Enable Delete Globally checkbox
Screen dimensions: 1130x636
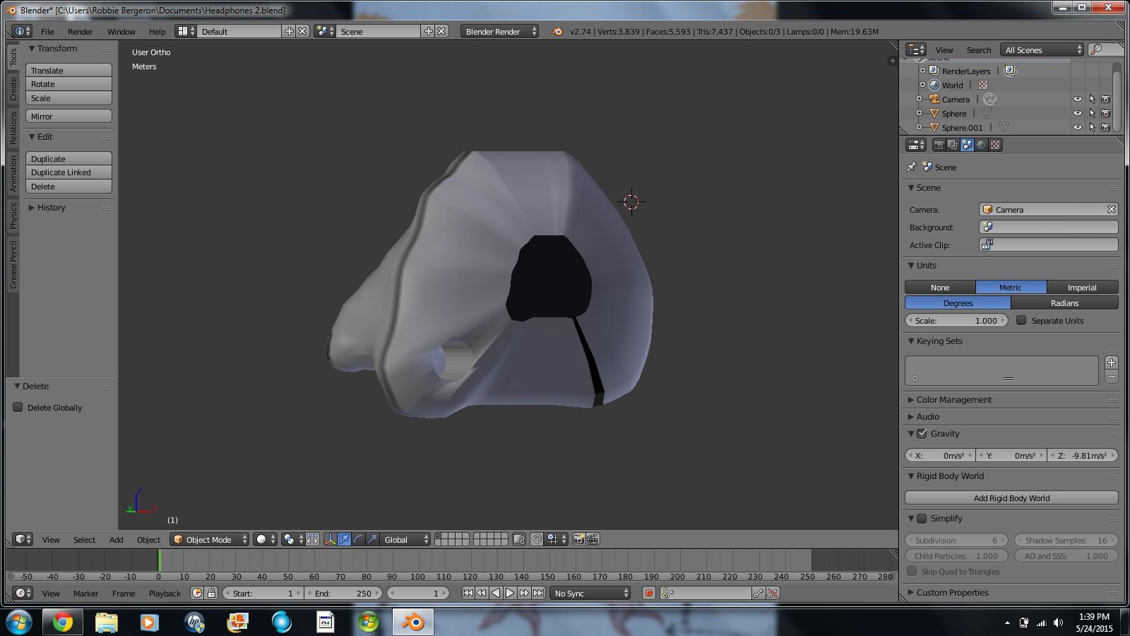(x=18, y=407)
